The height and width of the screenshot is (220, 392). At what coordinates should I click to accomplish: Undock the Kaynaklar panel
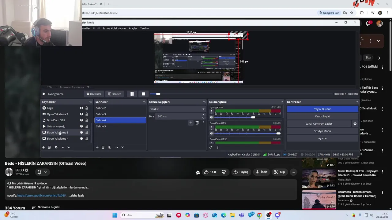pos(90,102)
